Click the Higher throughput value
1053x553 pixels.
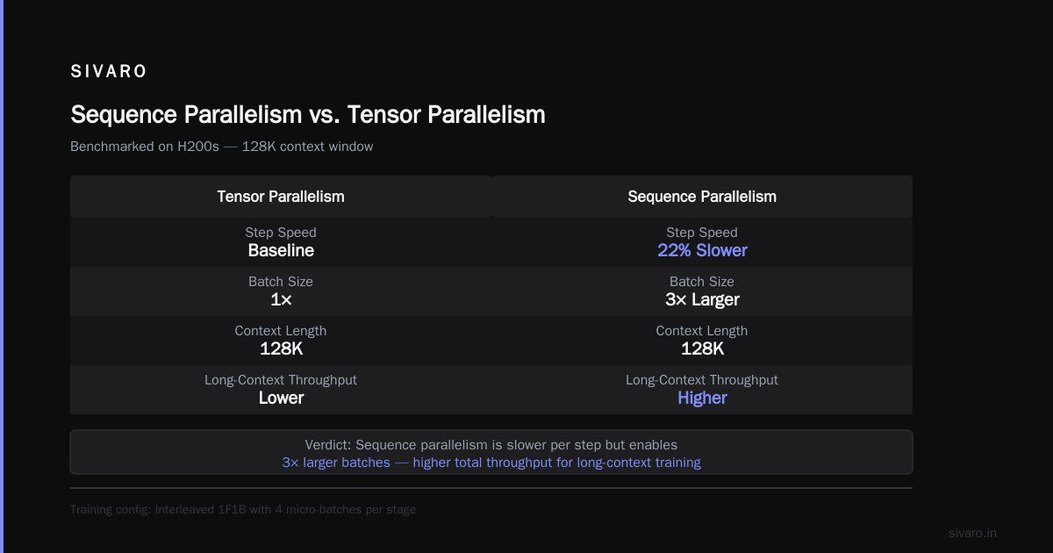pos(702,399)
